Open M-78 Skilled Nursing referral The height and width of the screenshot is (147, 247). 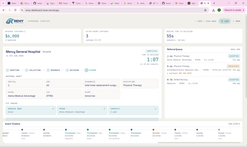[203, 81]
